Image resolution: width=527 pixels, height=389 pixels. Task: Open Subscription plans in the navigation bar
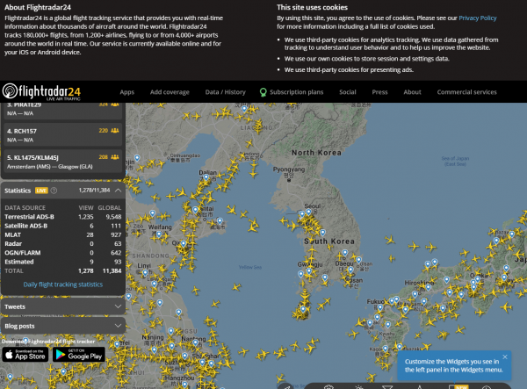click(x=292, y=92)
